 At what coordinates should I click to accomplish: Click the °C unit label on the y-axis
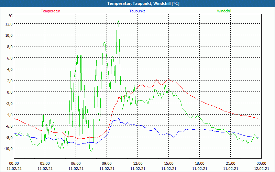coord(11,16)
